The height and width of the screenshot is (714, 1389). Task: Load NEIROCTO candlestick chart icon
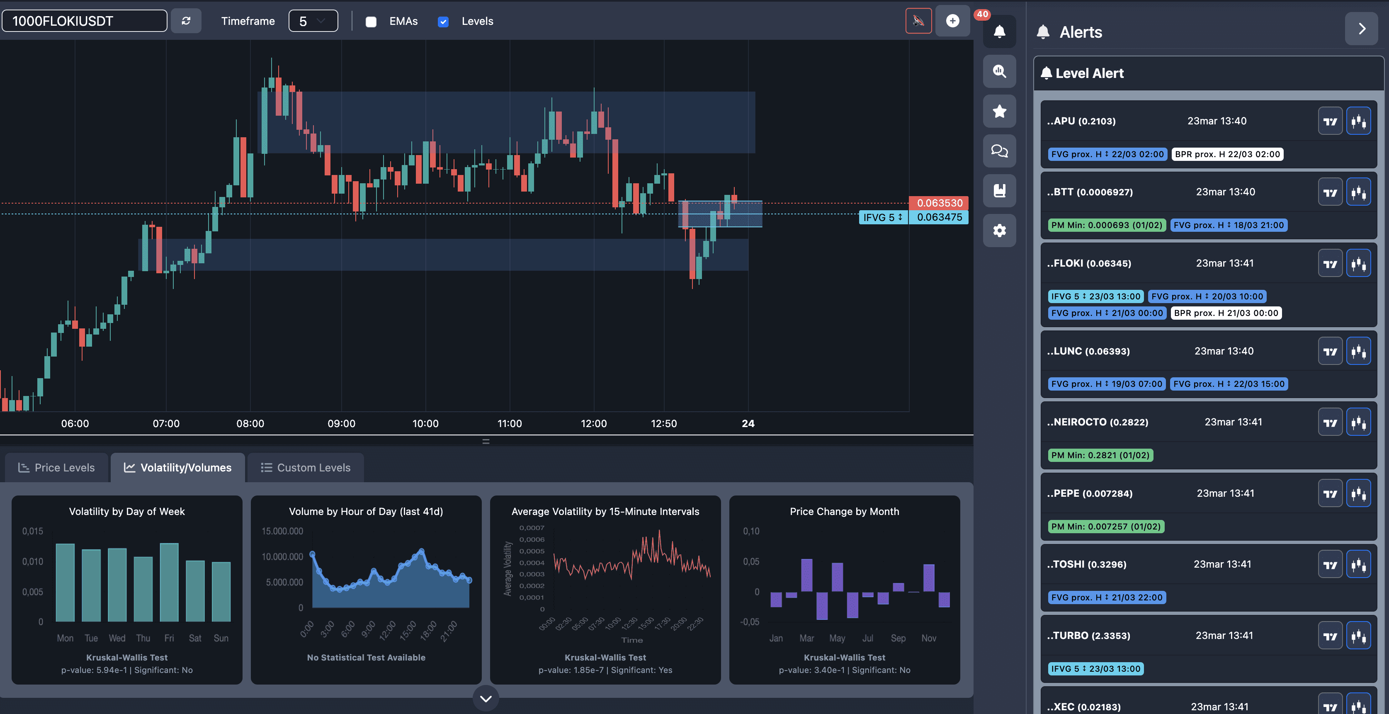[1358, 423]
